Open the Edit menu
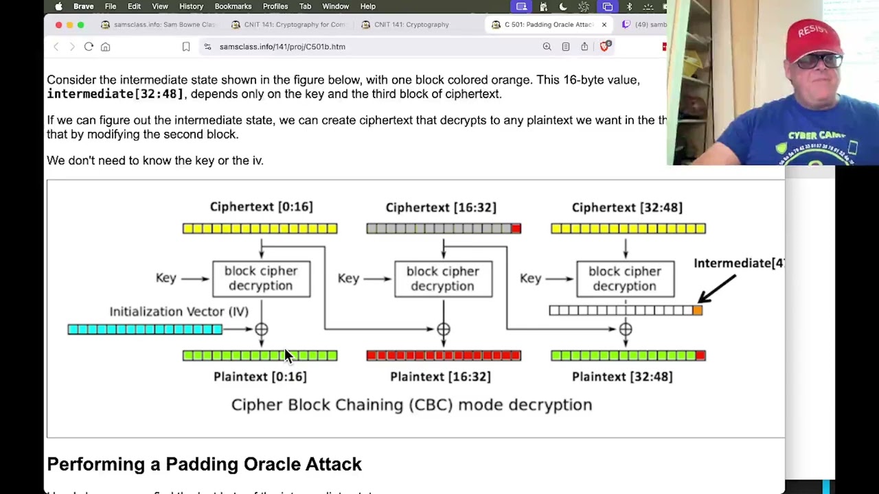Image resolution: width=879 pixels, height=494 pixels. (134, 7)
